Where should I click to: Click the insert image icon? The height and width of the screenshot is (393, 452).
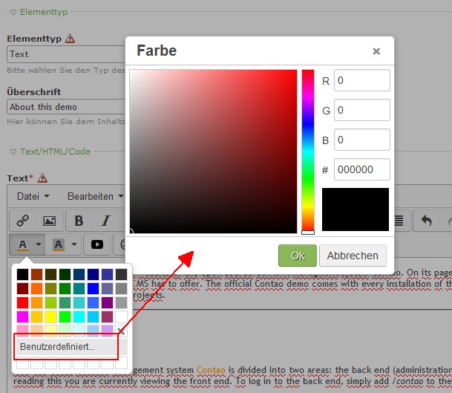tap(49, 221)
